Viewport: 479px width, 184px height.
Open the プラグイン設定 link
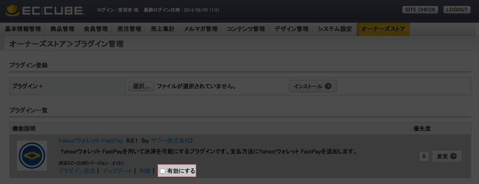(x=77, y=171)
